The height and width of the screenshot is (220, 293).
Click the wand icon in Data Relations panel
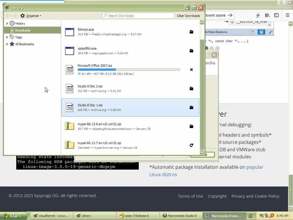[270, 32]
